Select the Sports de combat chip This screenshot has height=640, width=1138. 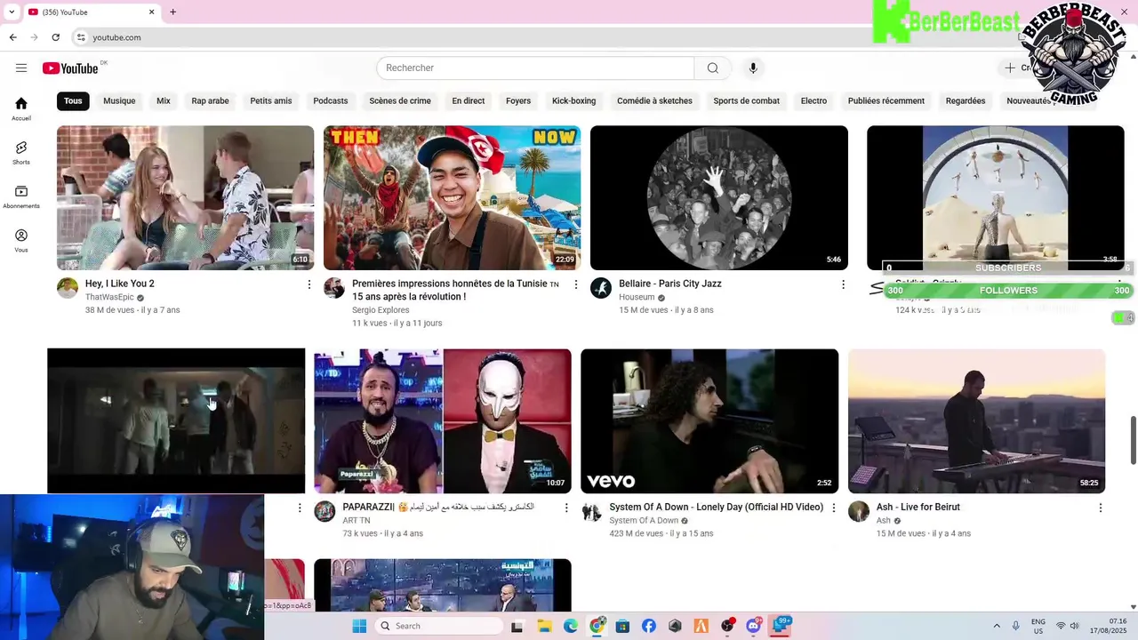click(x=747, y=100)
